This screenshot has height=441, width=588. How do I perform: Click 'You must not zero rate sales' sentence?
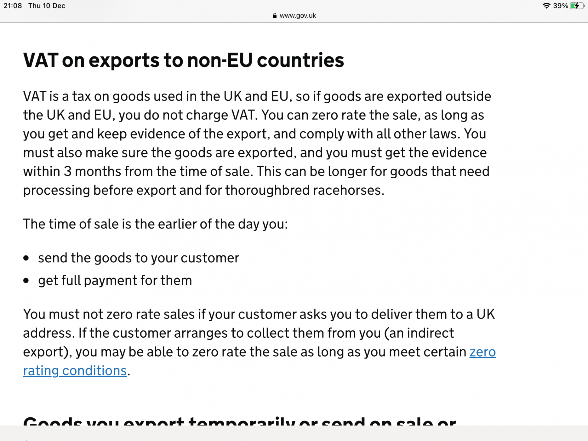click(109, 314)
